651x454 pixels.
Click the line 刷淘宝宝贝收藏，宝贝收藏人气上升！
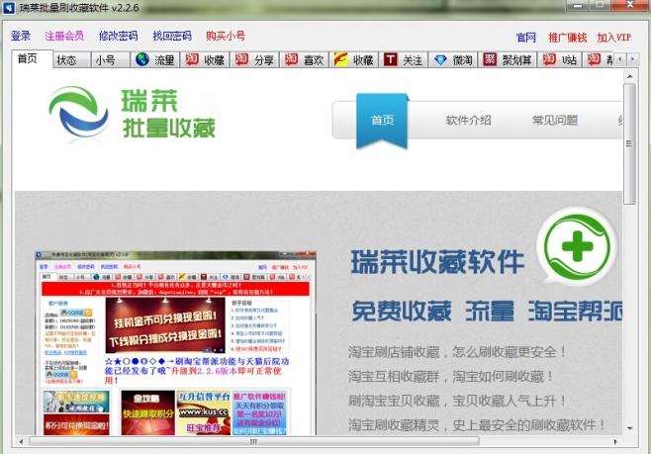point(458,401)
